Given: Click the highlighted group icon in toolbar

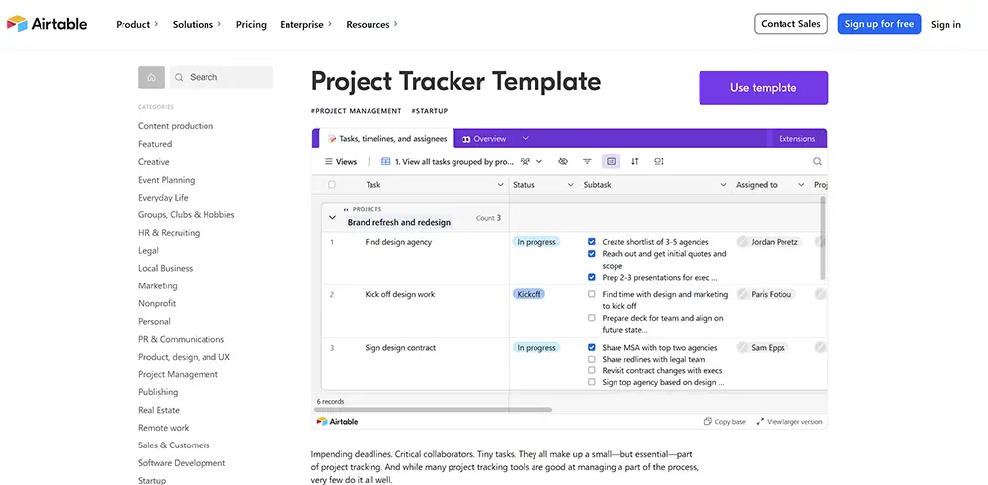Looking at the screenshot, I should [611, 162].
